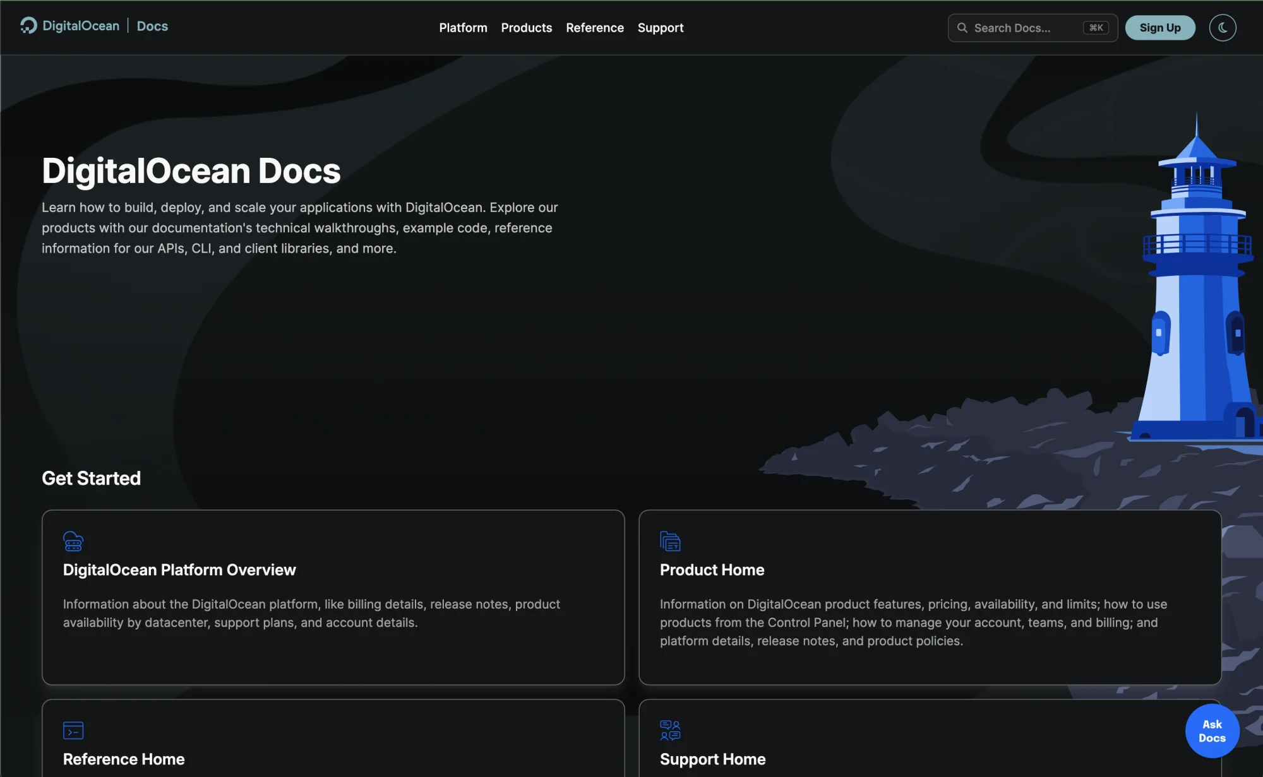Toggle dark mode moon icon

click(1223, 28)
